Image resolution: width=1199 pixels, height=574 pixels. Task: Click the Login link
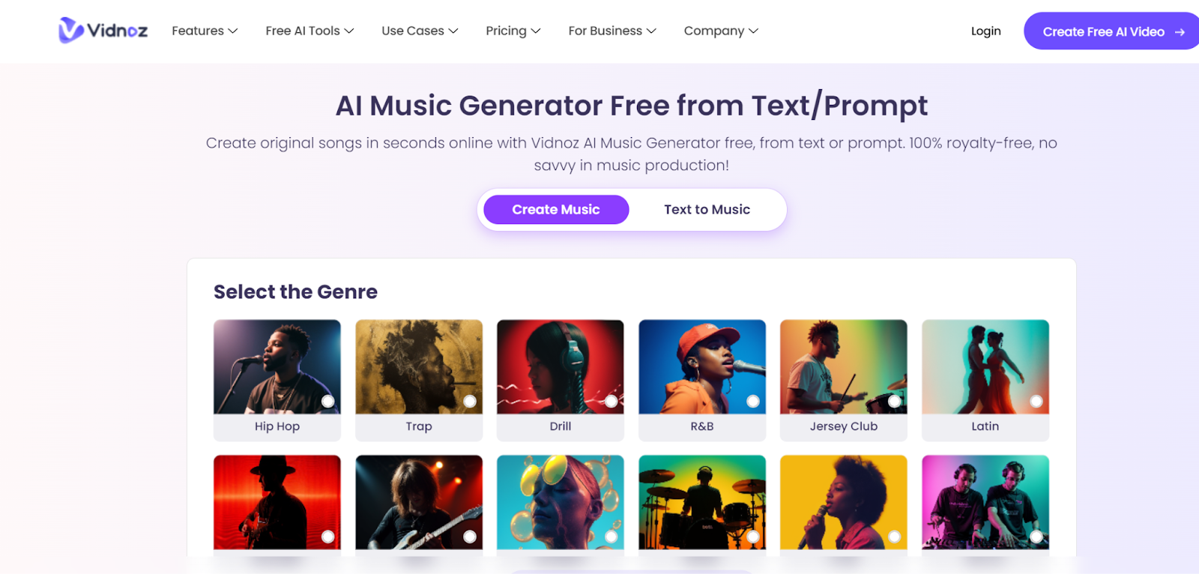pos(985,31)
